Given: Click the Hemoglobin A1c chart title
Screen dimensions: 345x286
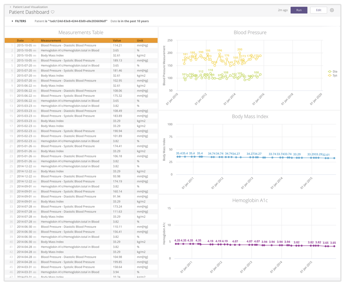Looking at the screenshot, I should click(250, 201).
